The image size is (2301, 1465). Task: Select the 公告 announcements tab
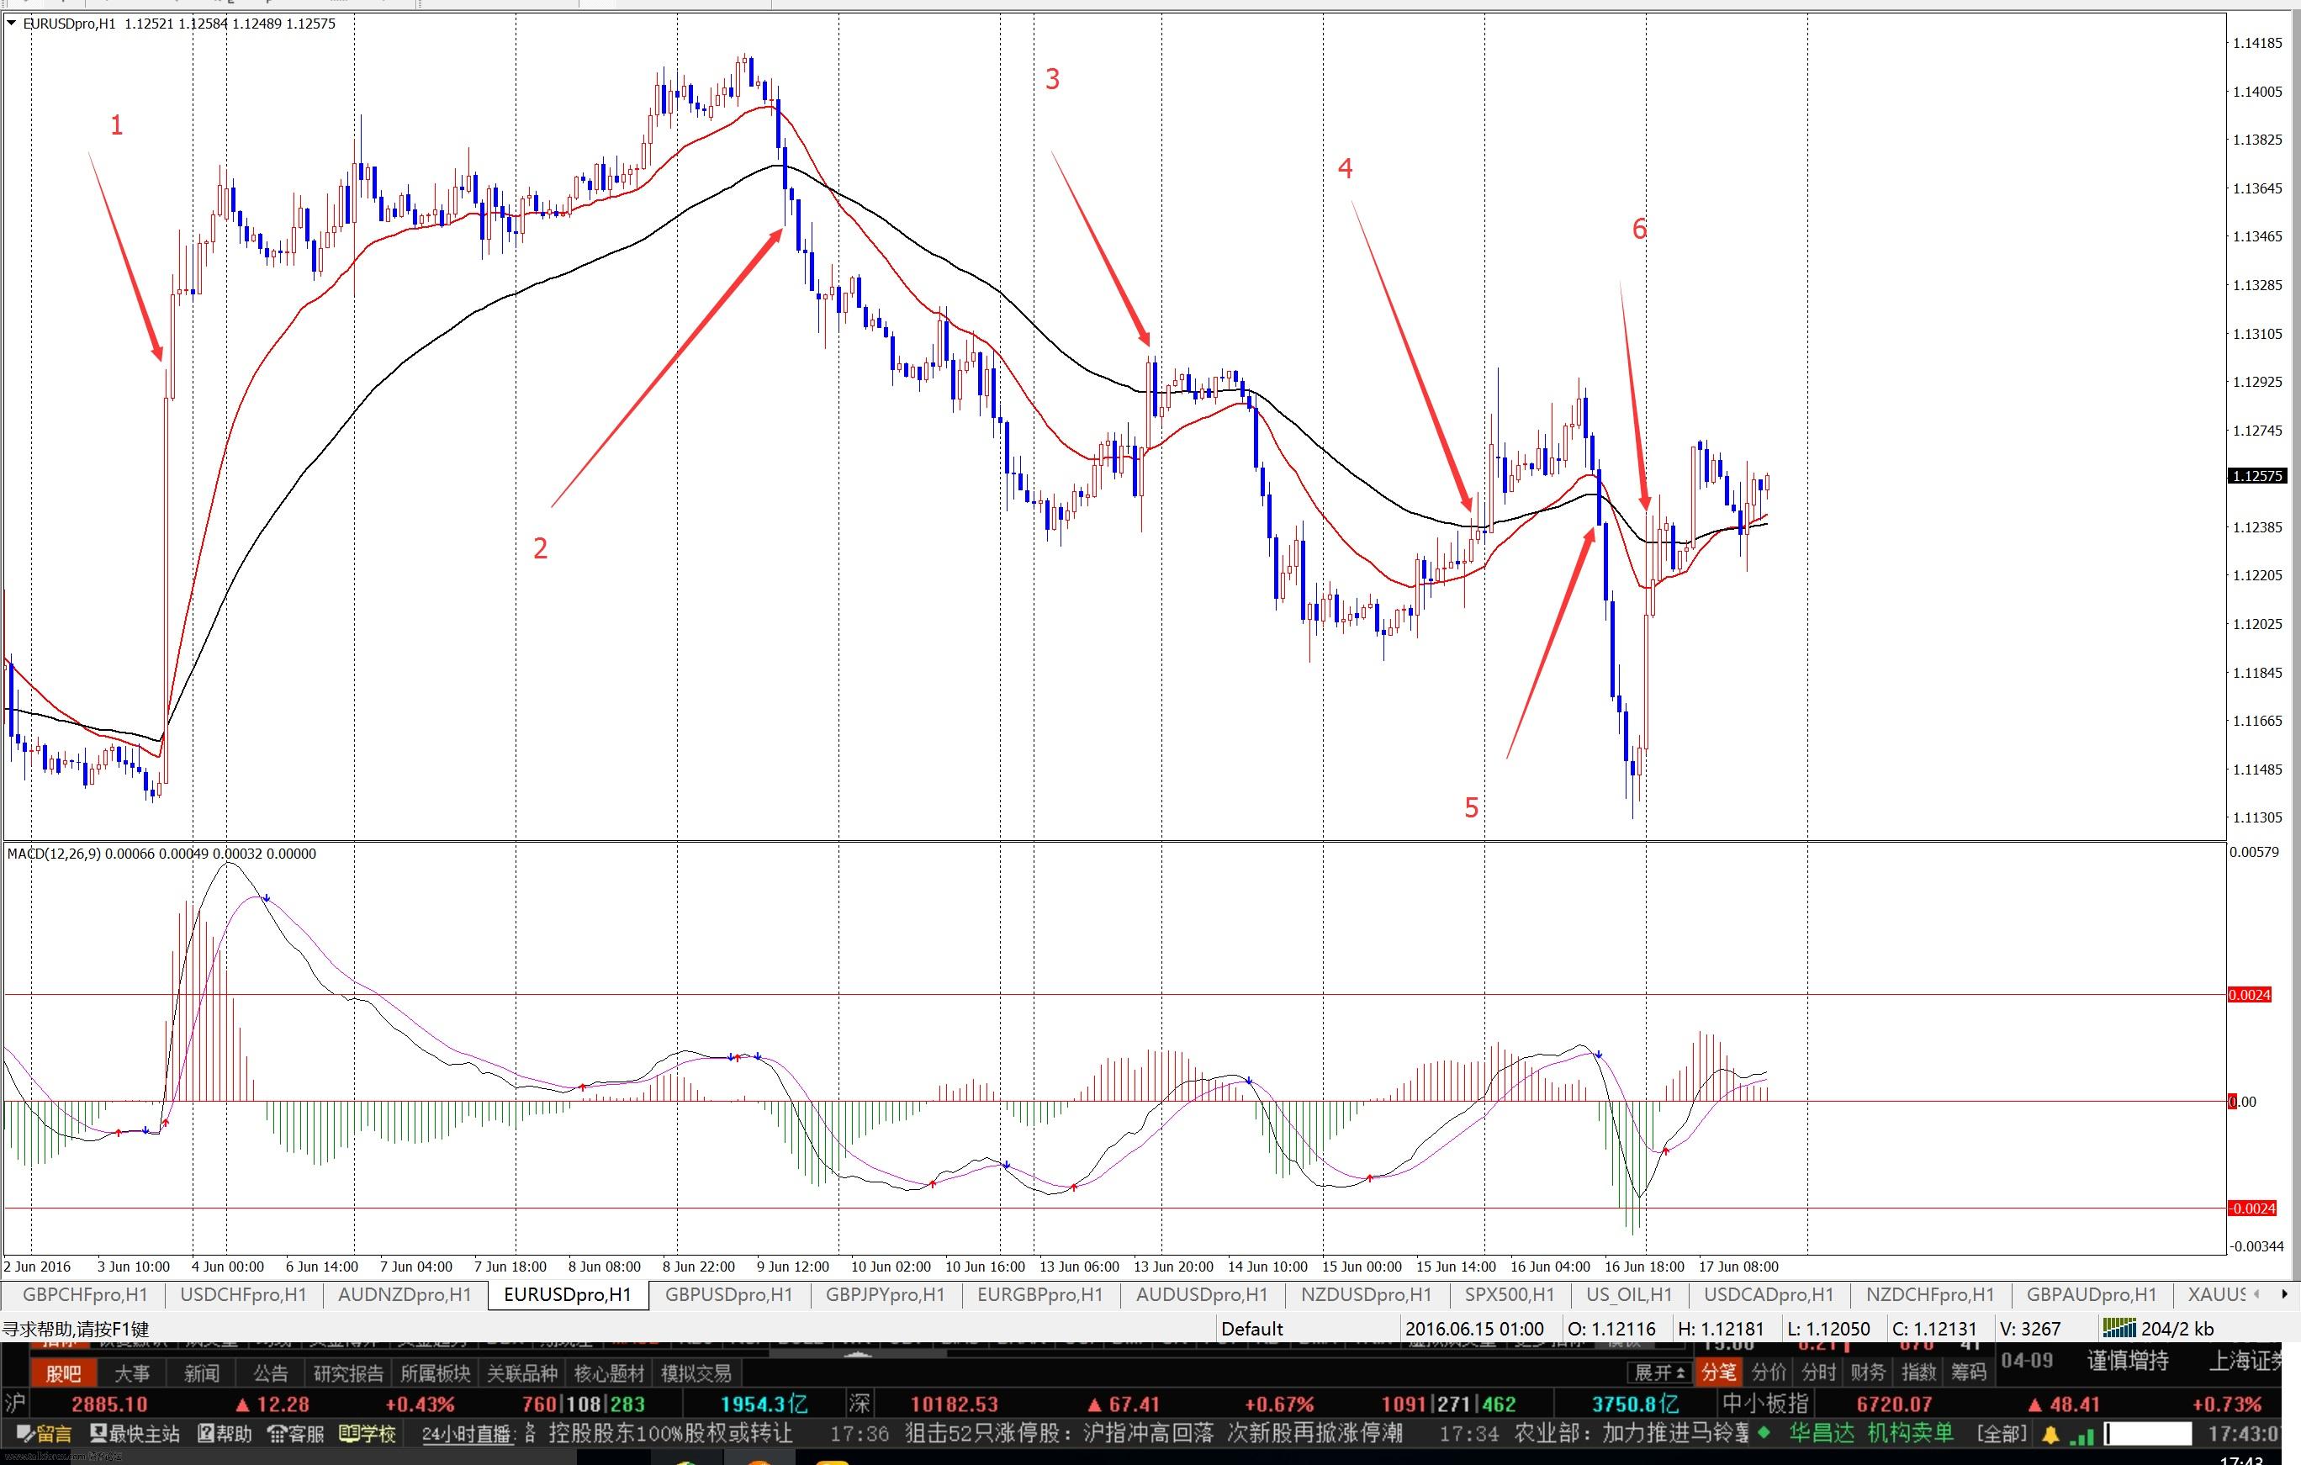[x=271, y=1373]
